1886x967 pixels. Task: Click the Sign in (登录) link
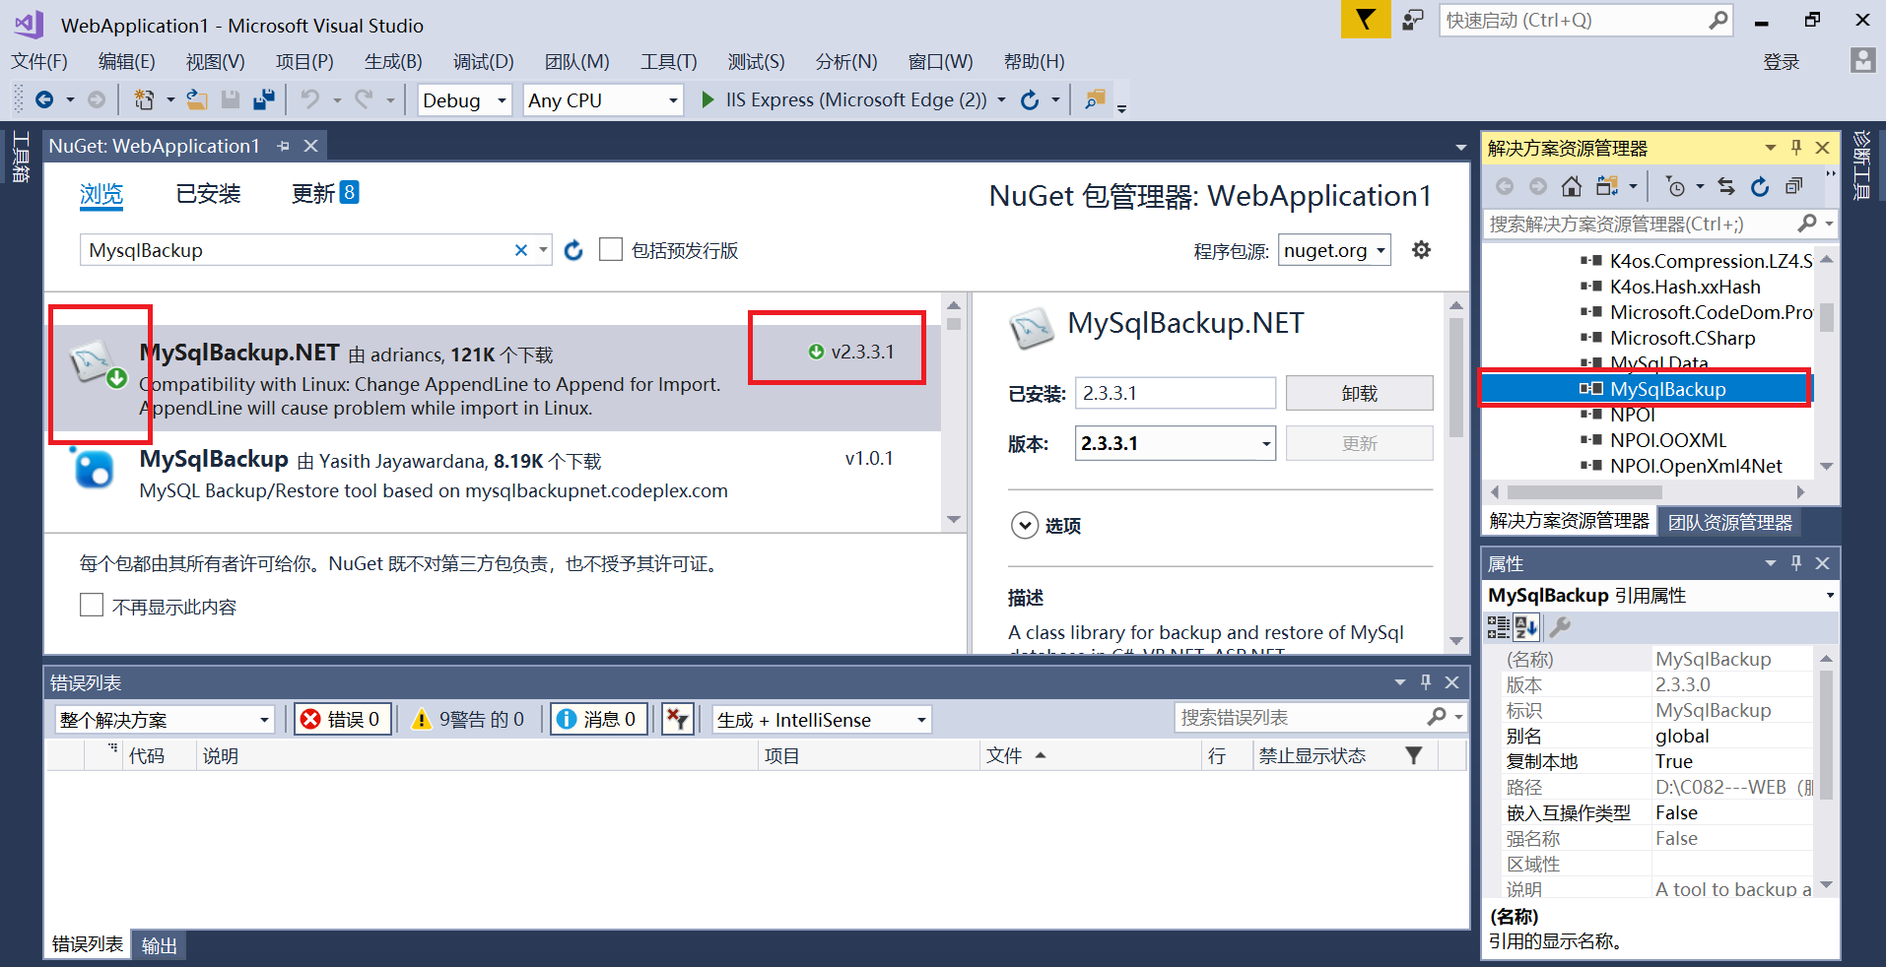(x=1781, y=62)
